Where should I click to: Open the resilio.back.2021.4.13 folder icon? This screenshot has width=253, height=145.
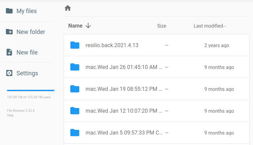[75, 45]
